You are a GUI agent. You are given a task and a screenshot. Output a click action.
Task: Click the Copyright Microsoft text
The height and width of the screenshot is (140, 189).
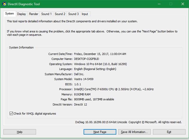pyautogui.click(x=155, y=122)
